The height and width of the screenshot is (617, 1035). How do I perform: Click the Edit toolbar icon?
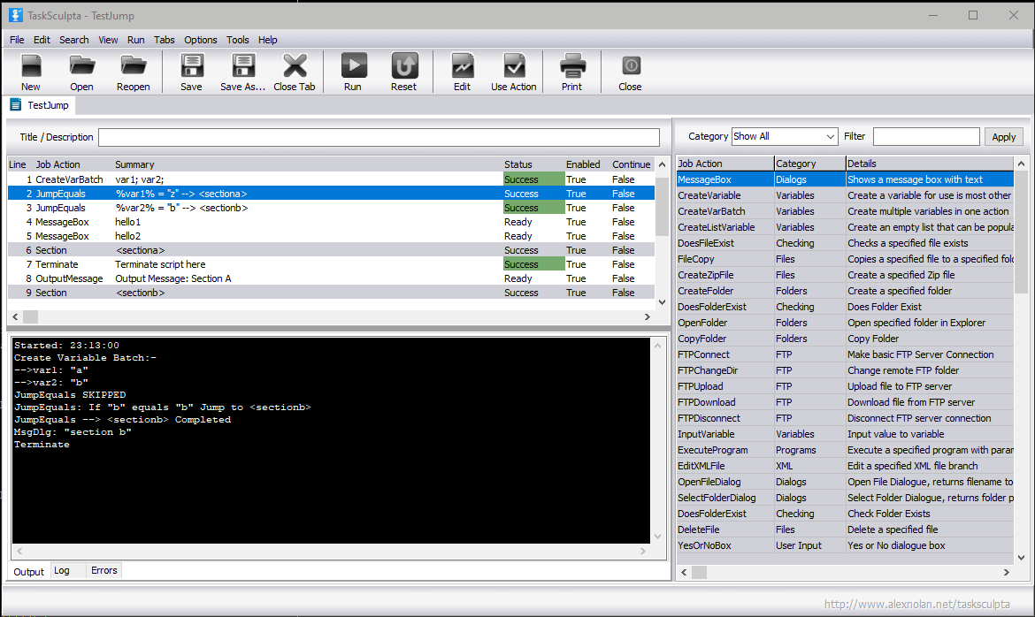(462, 66)
